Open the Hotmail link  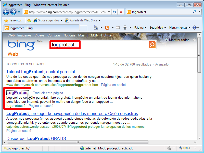point(107,35)
